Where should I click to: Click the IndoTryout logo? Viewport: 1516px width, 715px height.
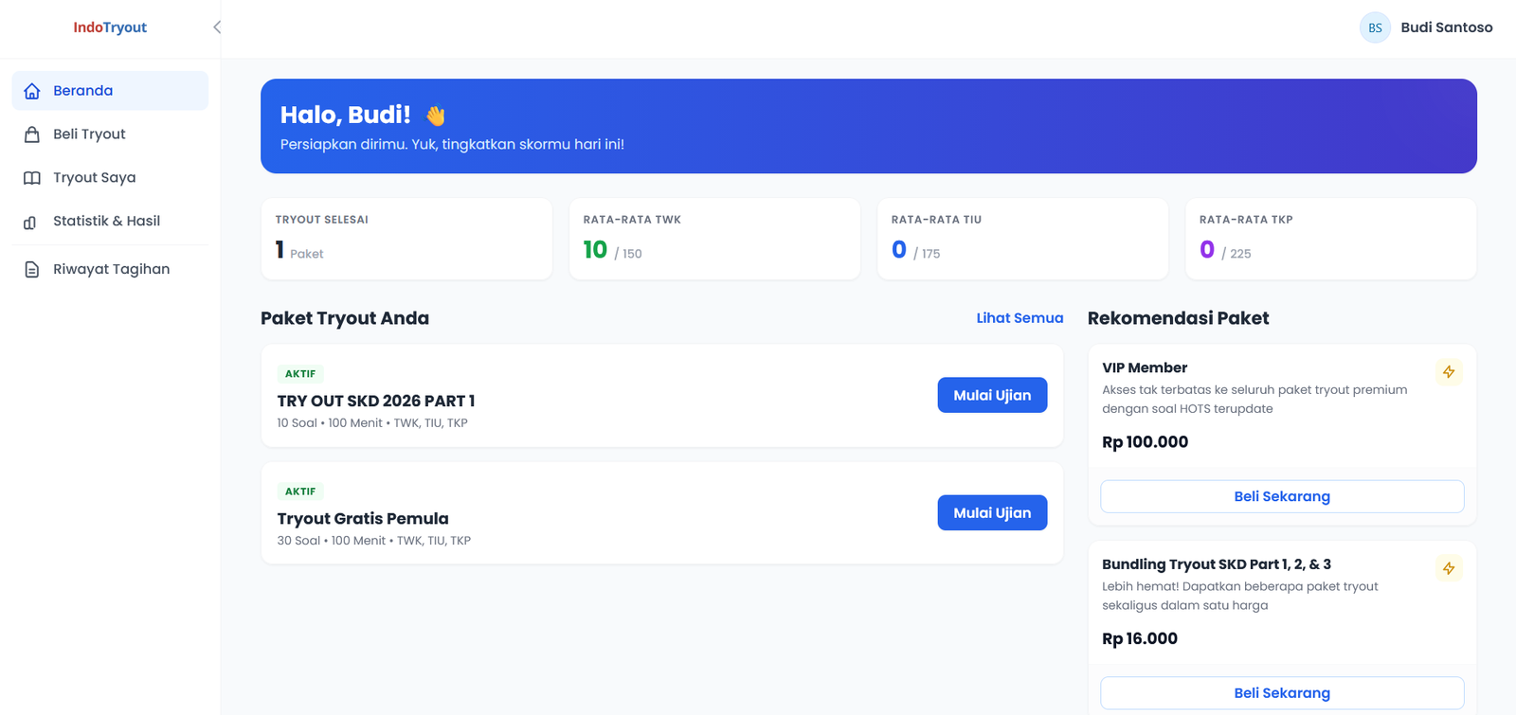pos(110,27)
